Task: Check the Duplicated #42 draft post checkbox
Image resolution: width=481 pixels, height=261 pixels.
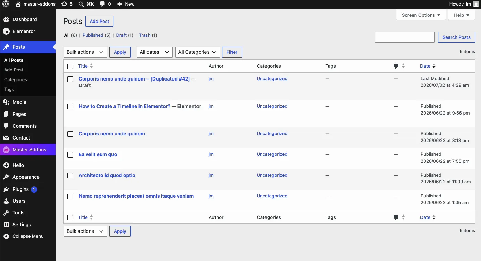Action: [x=70, y=79]
